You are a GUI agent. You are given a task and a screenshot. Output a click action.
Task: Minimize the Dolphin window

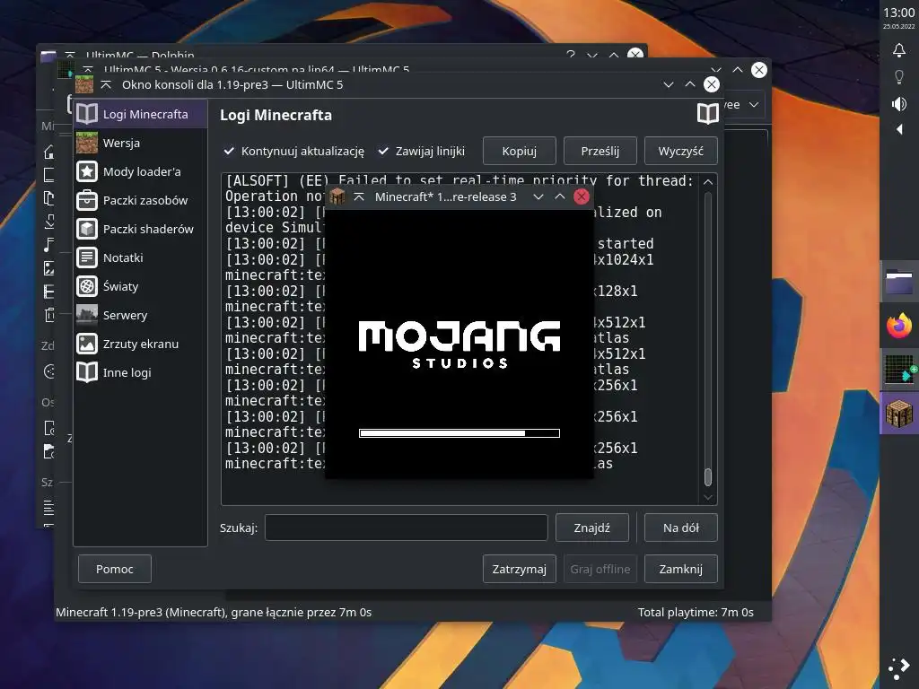592,55
